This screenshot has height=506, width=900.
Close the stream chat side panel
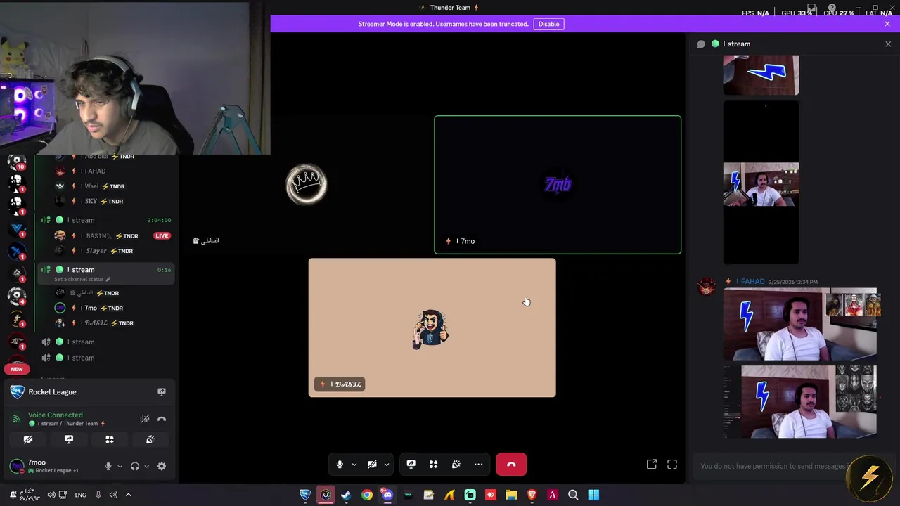[888, 44]
